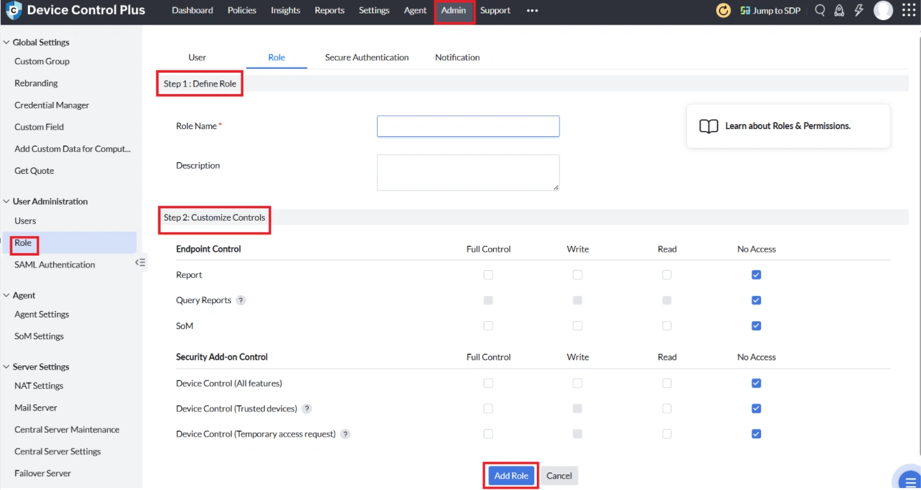Viewport: 921px width, 490px height.
Task: Click help icon next to Temporary access request
Action: click(345, 434)
